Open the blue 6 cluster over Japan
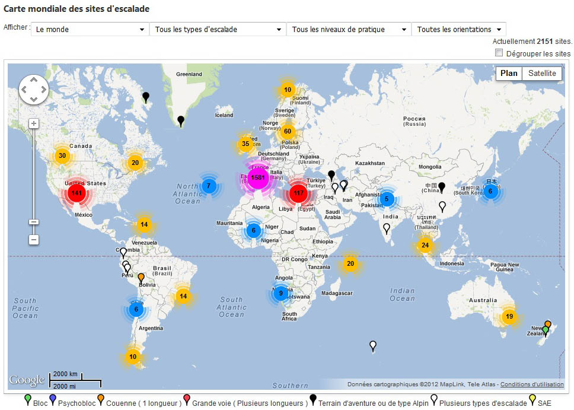This screenshot has height=410, width=574. (x=490, y=191)
